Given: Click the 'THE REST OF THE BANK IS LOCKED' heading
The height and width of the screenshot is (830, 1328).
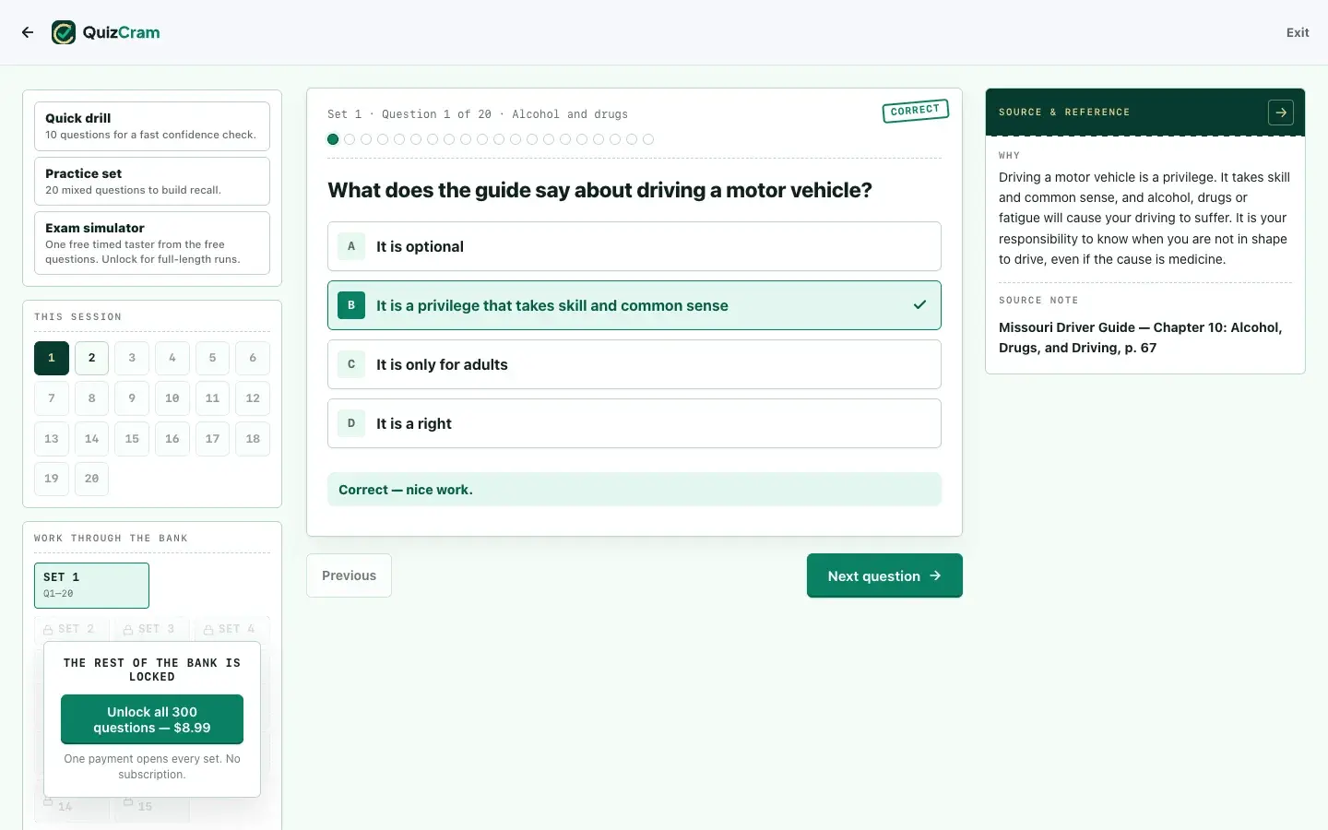Looking at the screenshot, I should (x=152, y=670).
